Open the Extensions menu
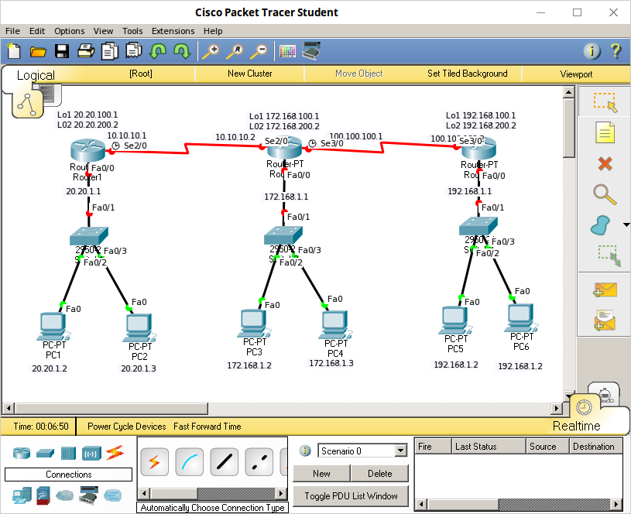Viewport: 631px width, 514px height. [173, 31]
